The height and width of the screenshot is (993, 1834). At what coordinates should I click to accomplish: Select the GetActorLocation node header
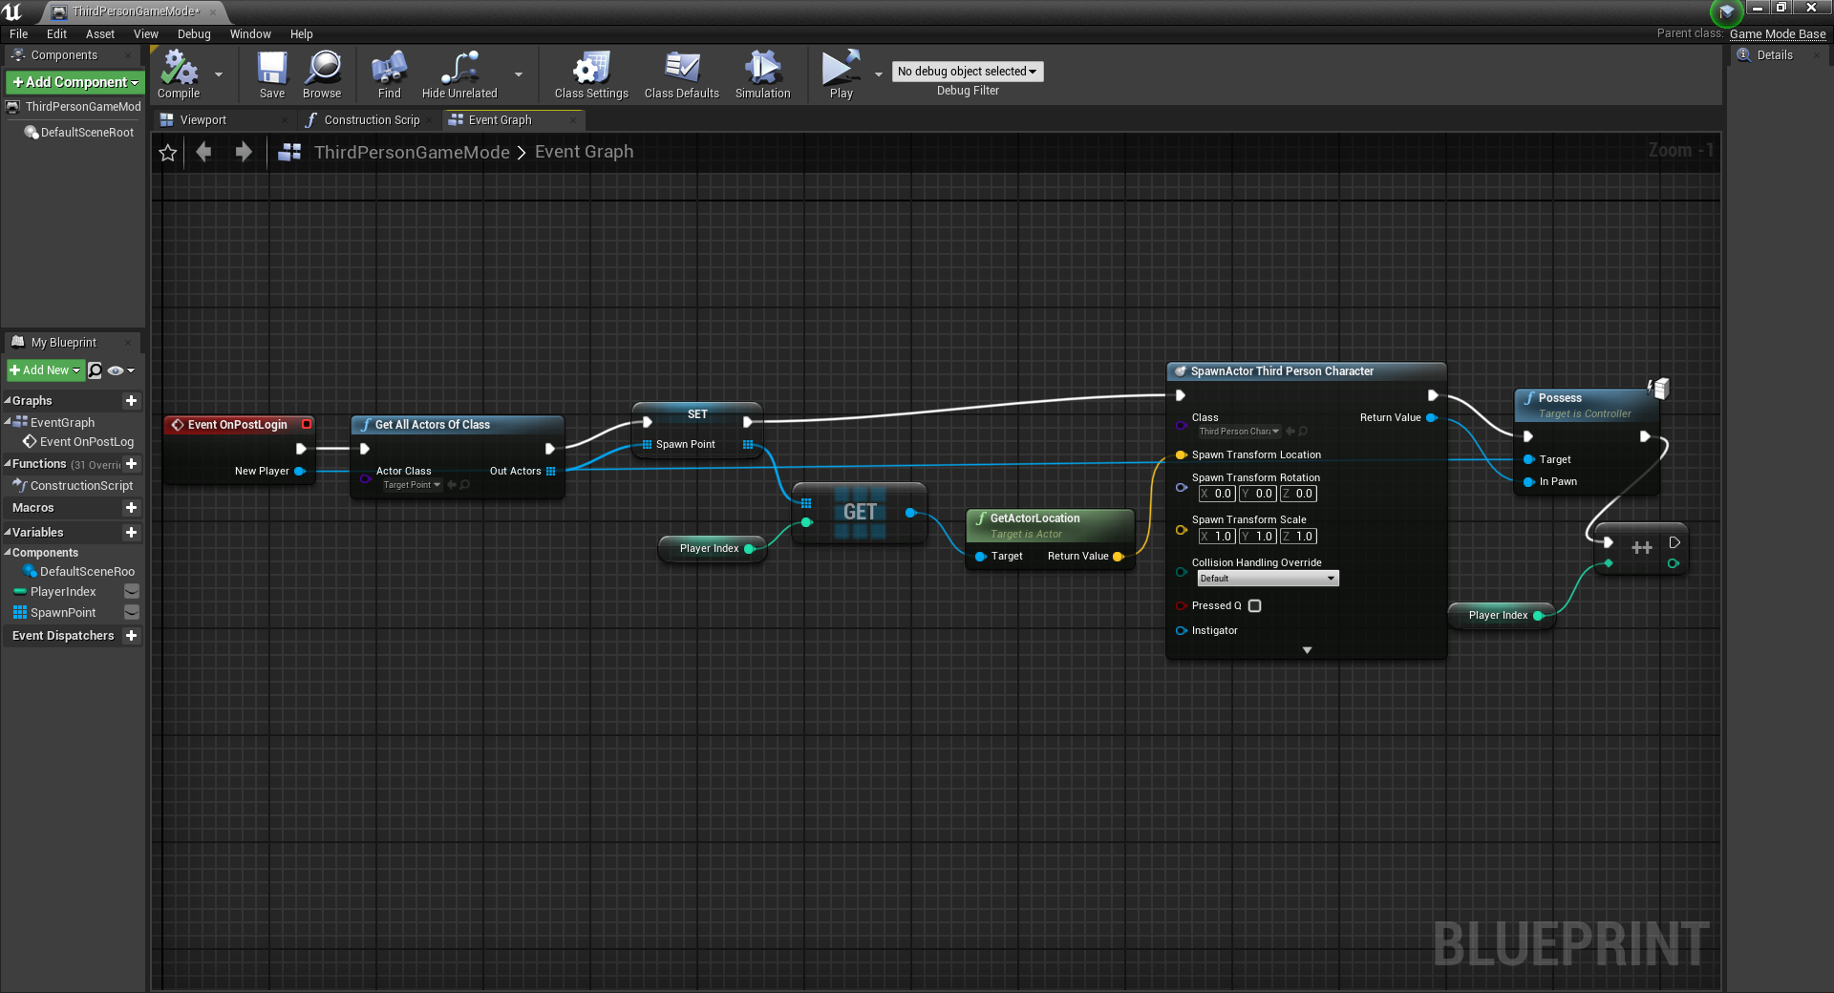1050,525
